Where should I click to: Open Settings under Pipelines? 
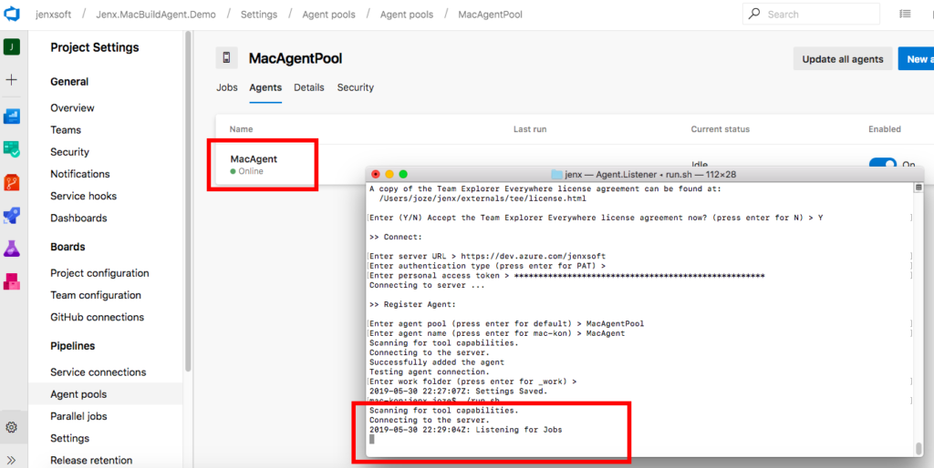[69, 438]
